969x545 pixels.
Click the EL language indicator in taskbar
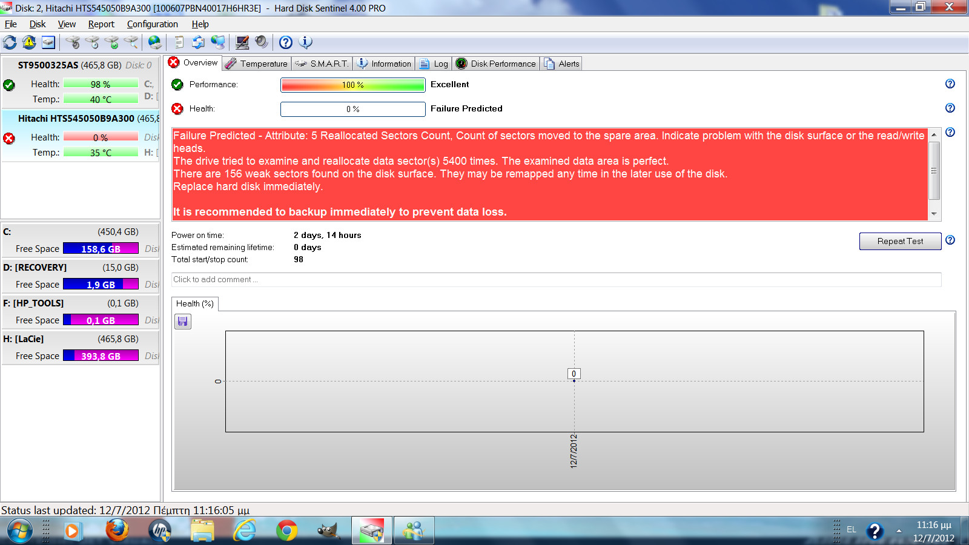coord(852,529)
